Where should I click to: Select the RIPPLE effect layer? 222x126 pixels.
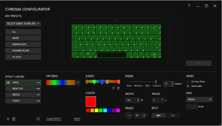(23, 95)
